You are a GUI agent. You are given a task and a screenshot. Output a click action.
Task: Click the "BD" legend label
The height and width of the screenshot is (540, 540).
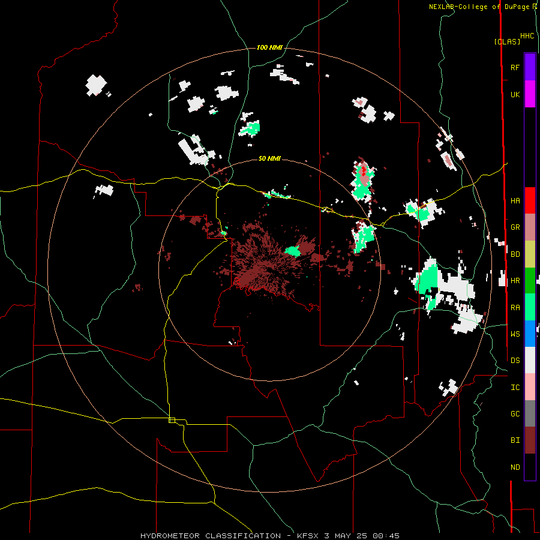[515, 254]
